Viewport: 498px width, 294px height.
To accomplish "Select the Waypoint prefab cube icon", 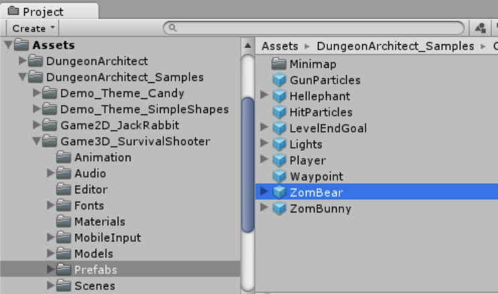I will pyautogui.click(x=280, y=176).
